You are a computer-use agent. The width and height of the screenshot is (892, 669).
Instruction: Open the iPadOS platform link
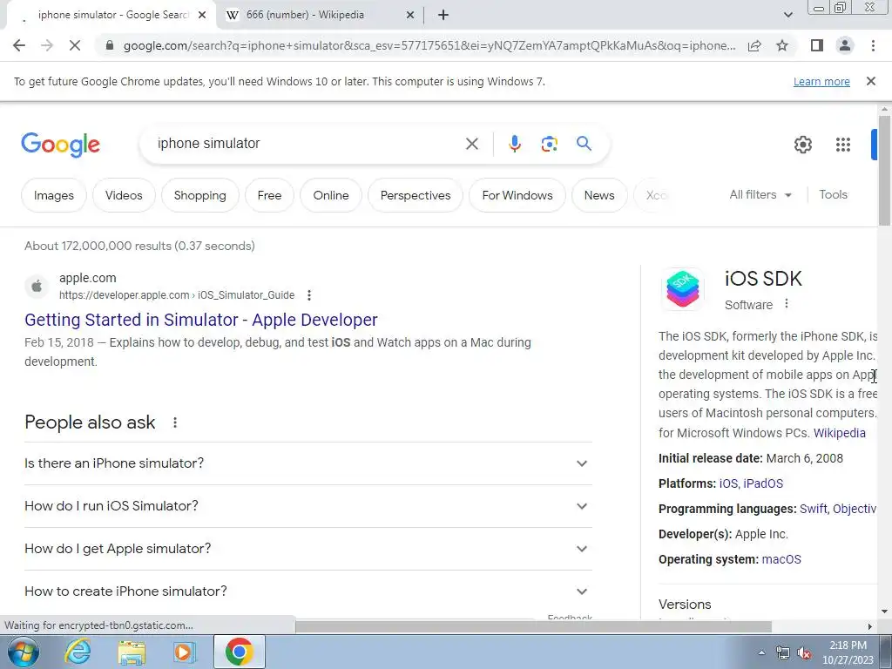click(763, 483)
